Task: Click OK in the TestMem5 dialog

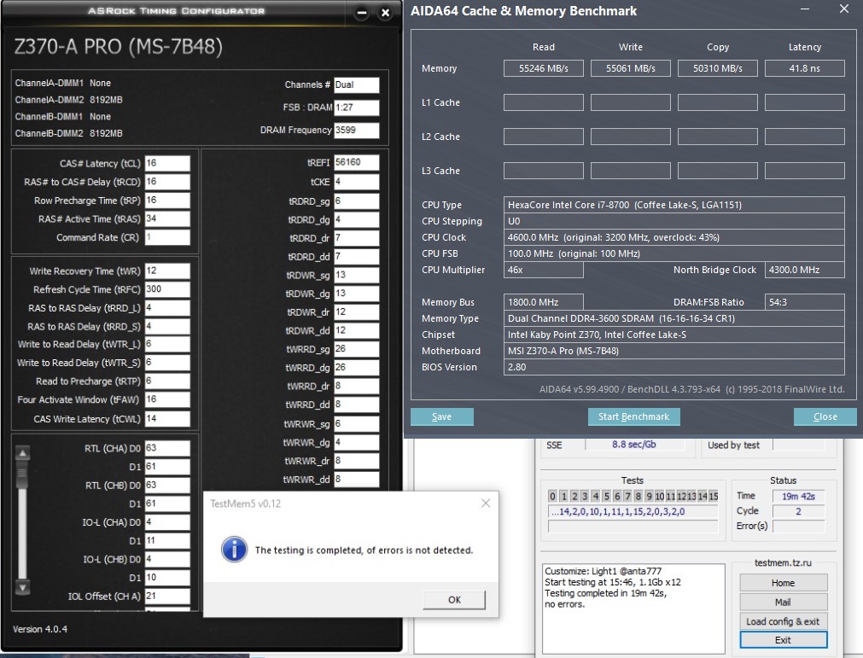Action: [x=454, y=600]
